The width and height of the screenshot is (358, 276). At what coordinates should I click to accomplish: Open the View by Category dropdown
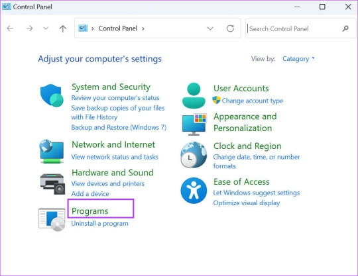[298, 59]
